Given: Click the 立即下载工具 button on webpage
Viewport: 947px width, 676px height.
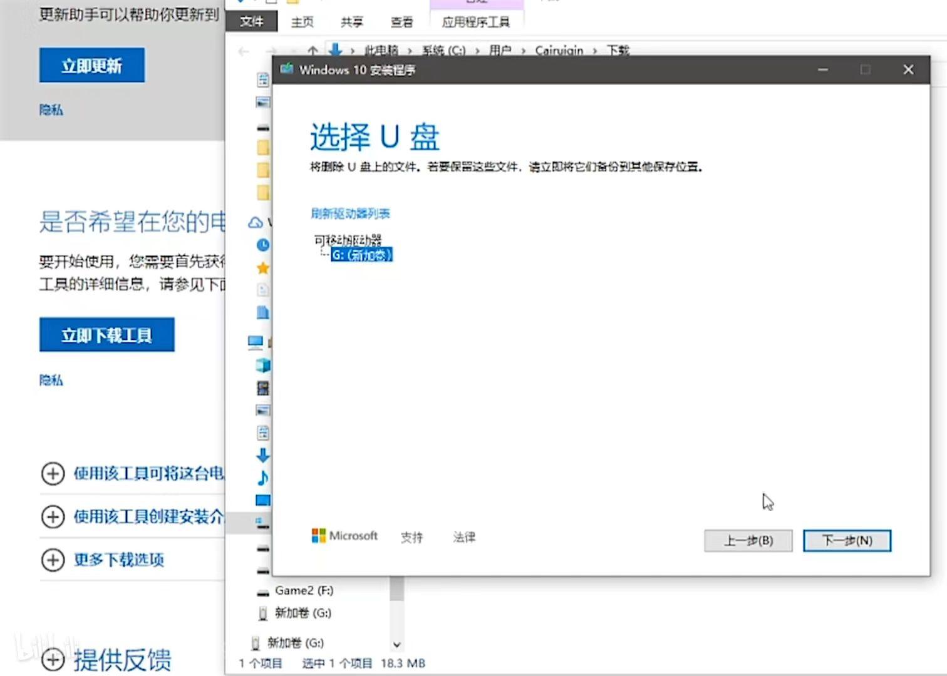Looking at the screenshot, I should pos(107,335).
